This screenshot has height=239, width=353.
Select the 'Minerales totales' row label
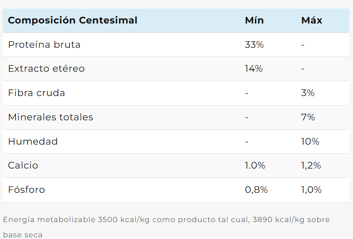coord(50,117)
